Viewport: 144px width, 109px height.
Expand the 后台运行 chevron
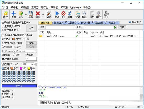(x=130, y=22)
